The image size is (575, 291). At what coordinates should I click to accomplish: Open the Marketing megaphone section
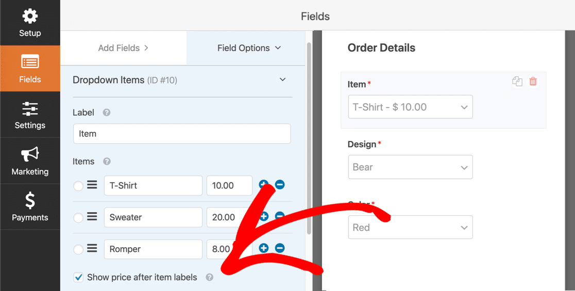coord(30,161)
